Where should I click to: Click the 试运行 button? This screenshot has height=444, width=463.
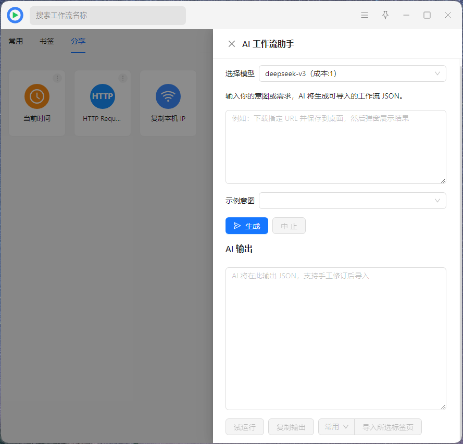pyautogui.click(x=245, y=427)
